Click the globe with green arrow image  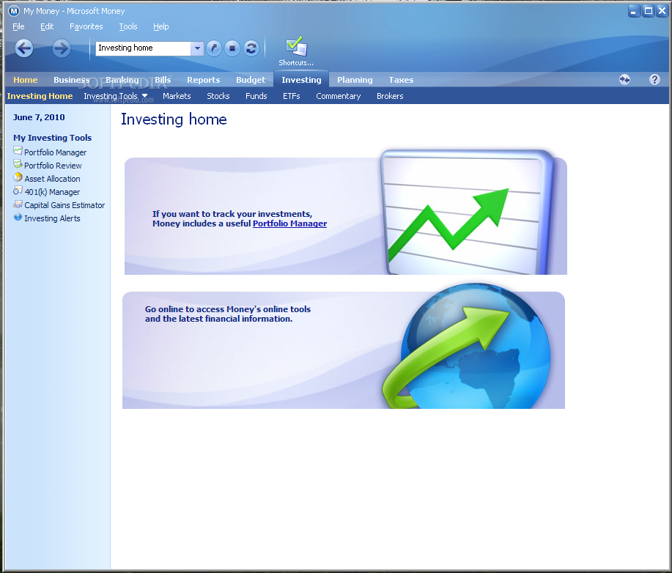[466, 345]
